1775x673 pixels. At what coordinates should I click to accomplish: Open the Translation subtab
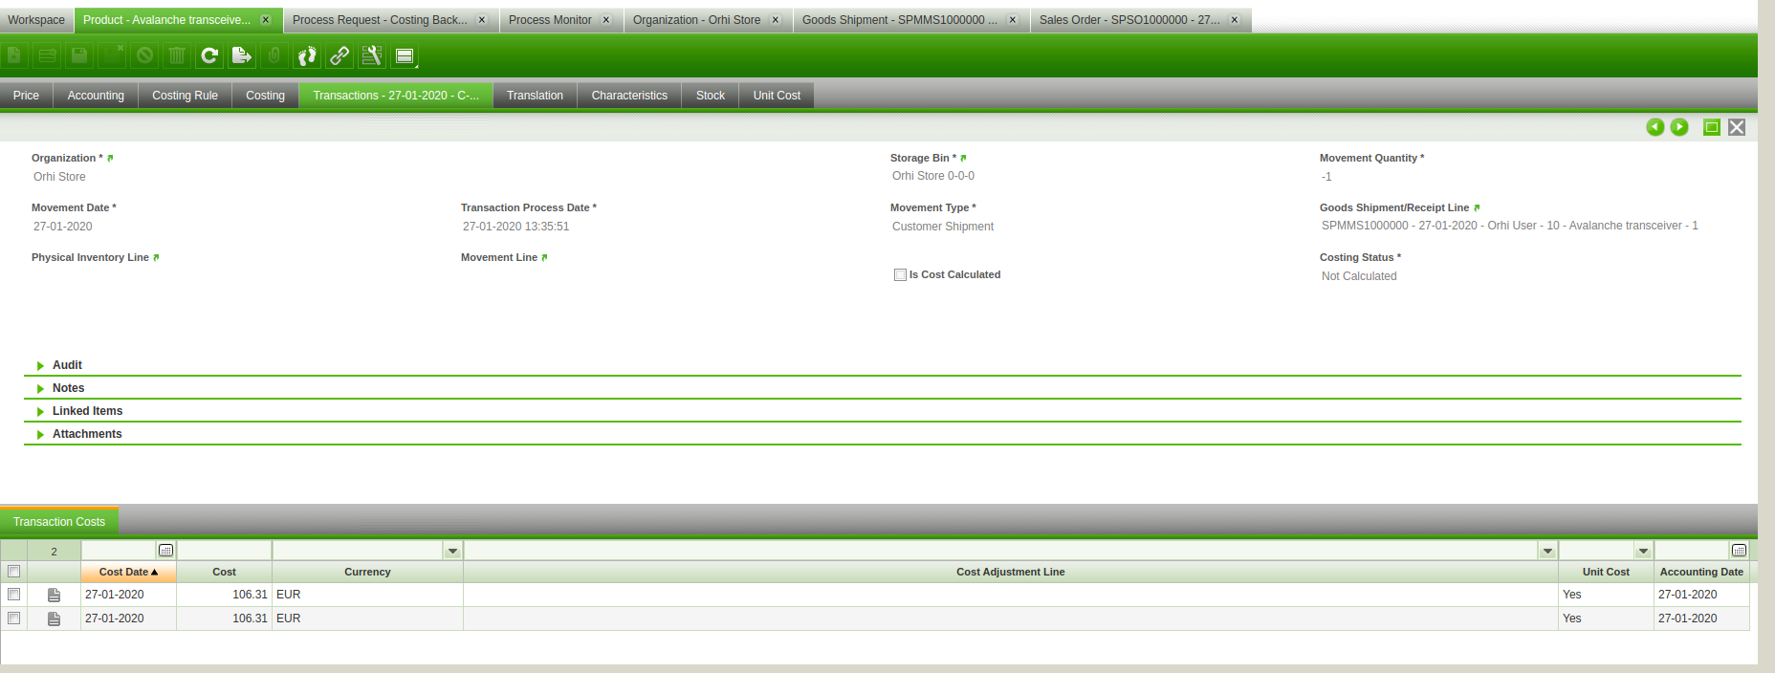pyautogui.click(x=535, y=96)
